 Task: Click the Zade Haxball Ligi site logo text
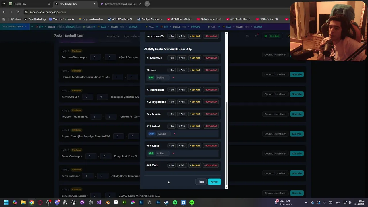[x=69, y=36]
